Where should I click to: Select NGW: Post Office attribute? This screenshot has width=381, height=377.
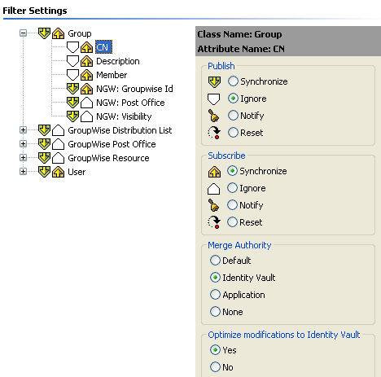pos(130,103)
